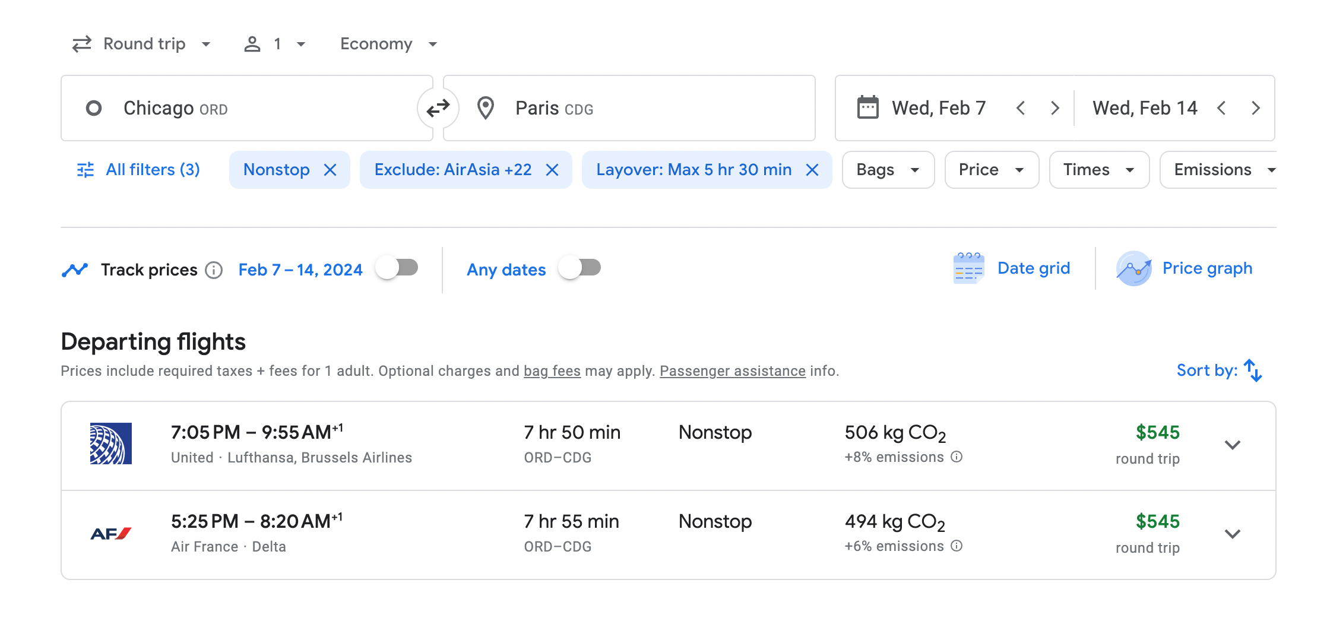Click the swap origin and destination icon

(x=438, y=108)
